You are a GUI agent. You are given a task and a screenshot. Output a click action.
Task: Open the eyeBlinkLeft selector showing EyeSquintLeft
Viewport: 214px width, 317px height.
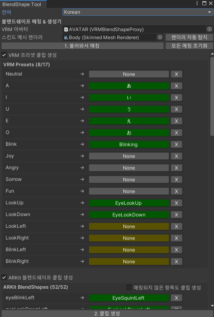[x=129, y=298]
